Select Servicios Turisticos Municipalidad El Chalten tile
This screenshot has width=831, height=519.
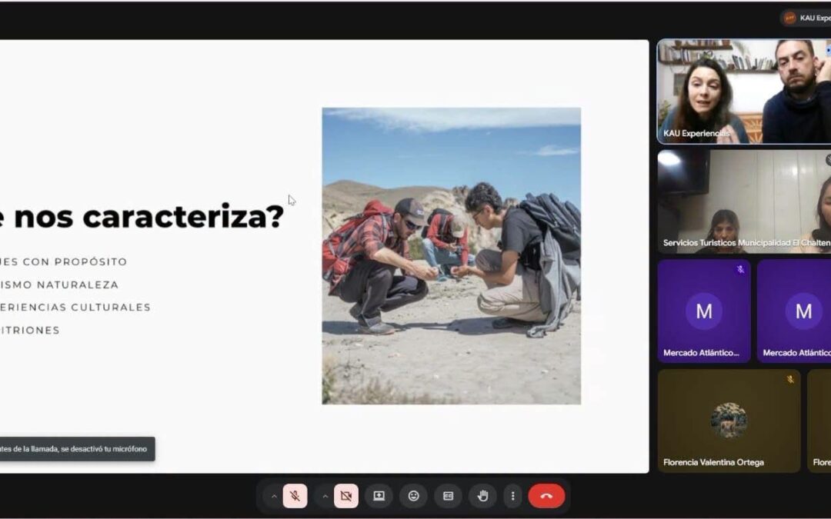tap(744, 201)
